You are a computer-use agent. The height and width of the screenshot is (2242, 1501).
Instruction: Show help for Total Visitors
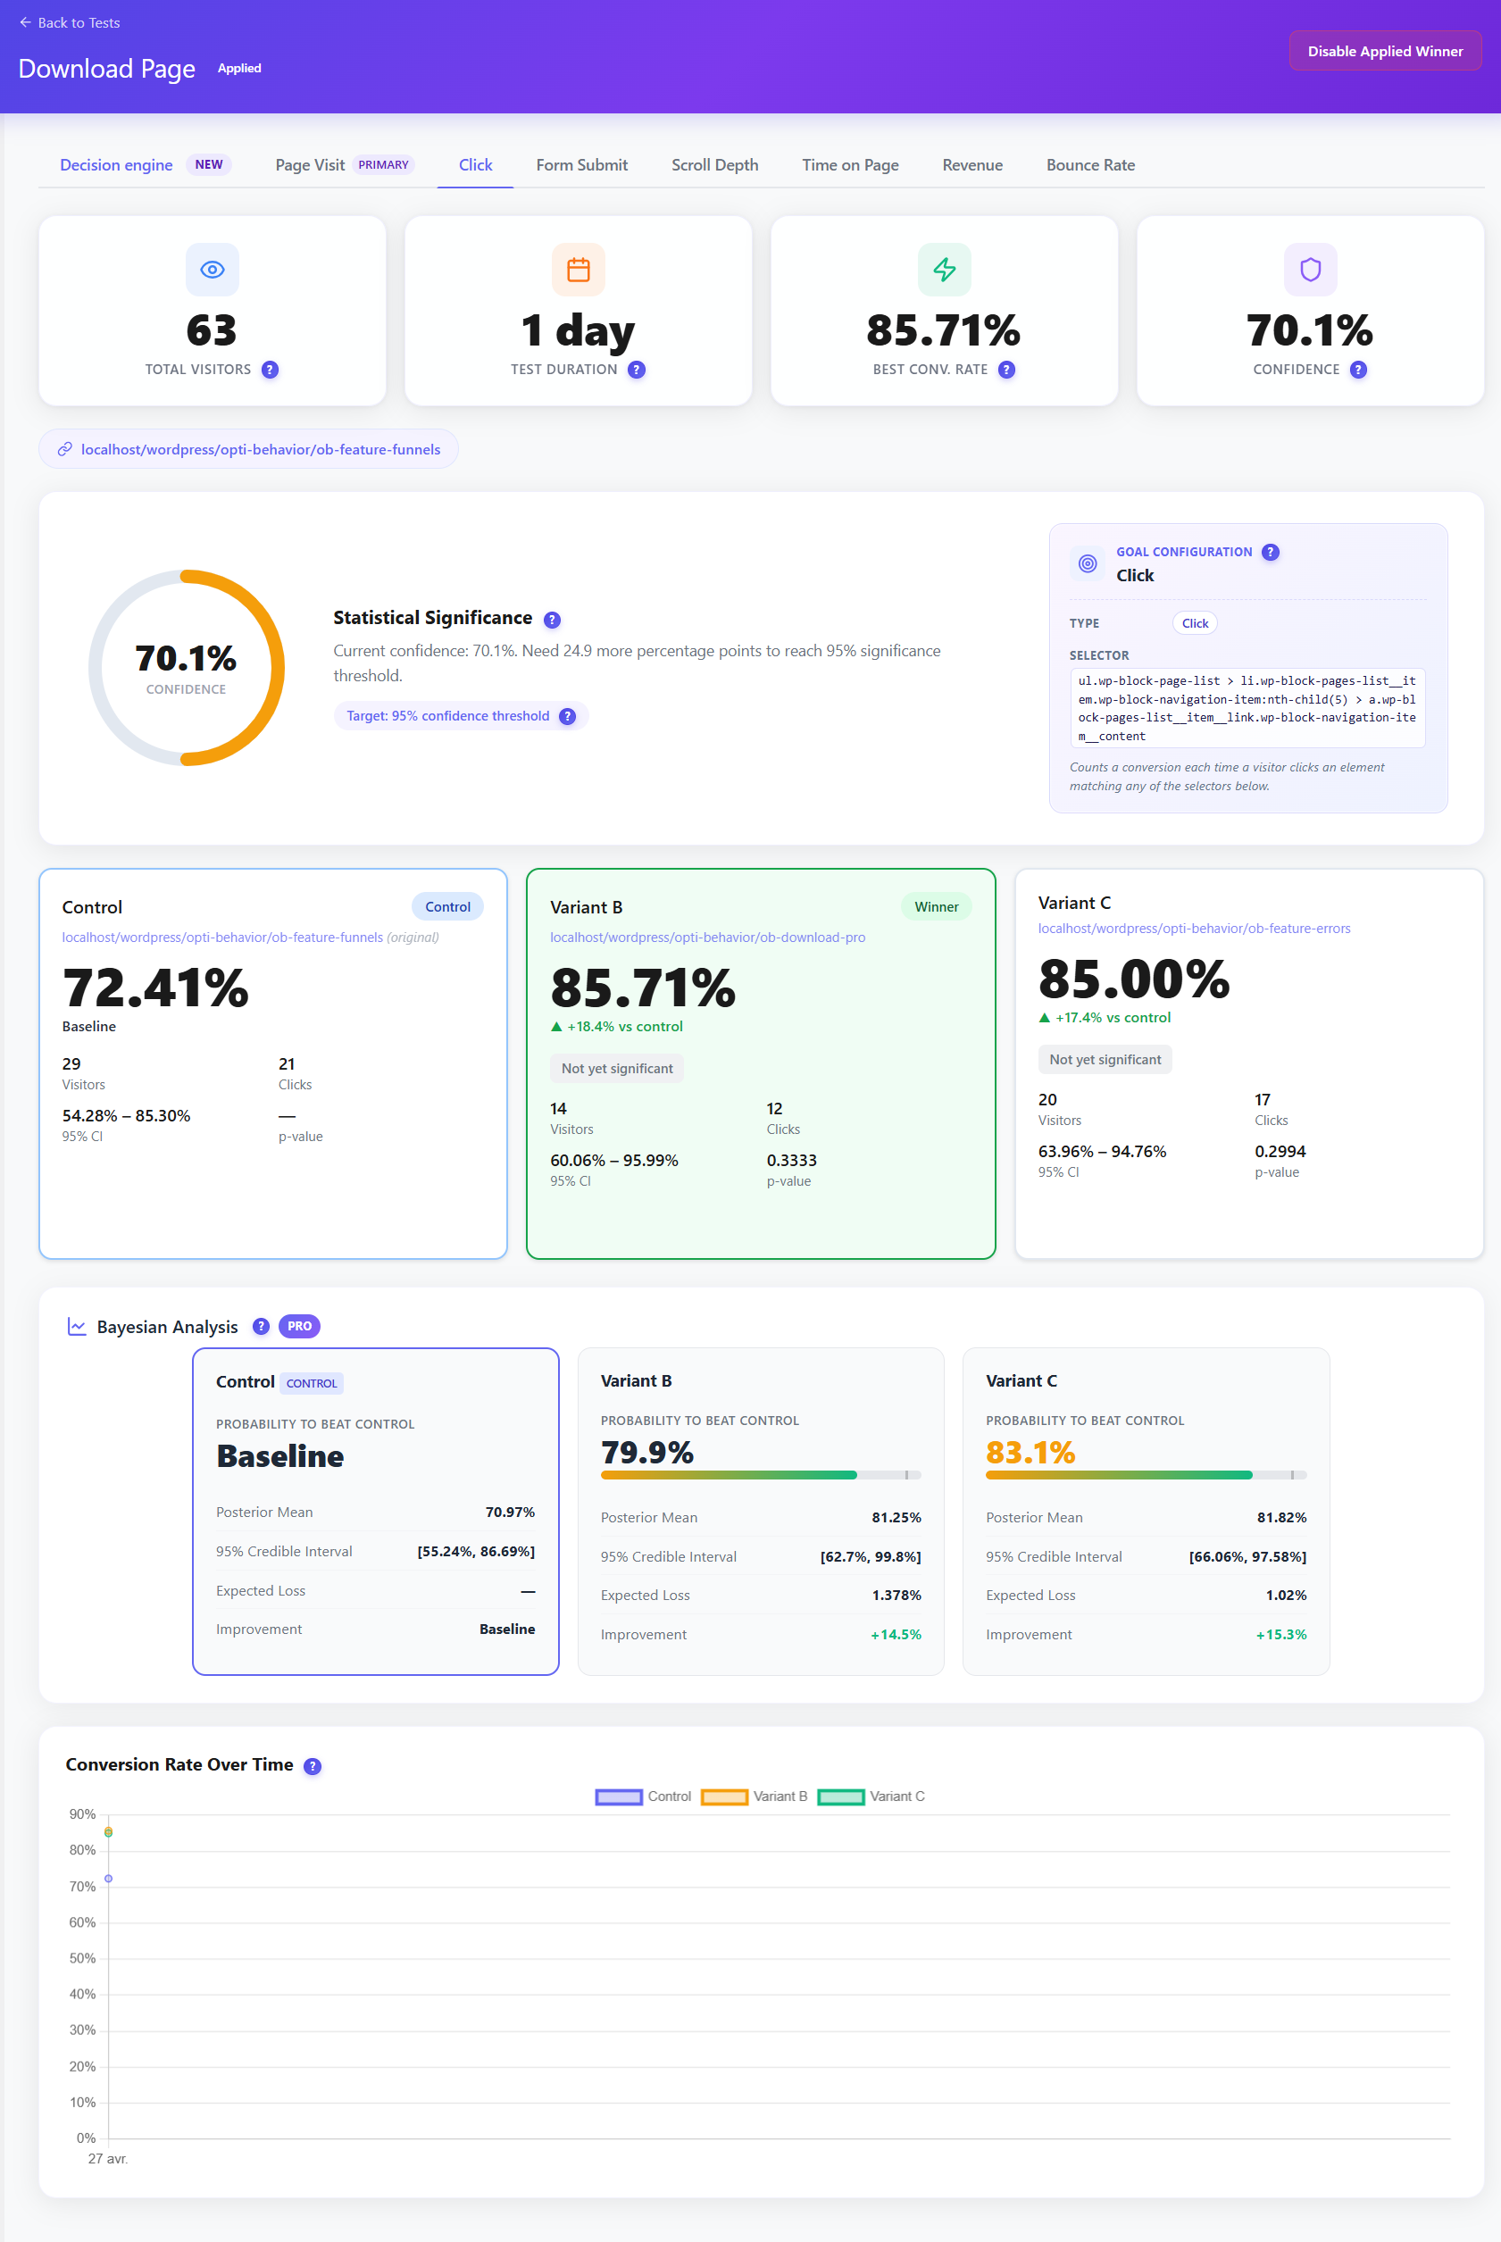(270, 370)
